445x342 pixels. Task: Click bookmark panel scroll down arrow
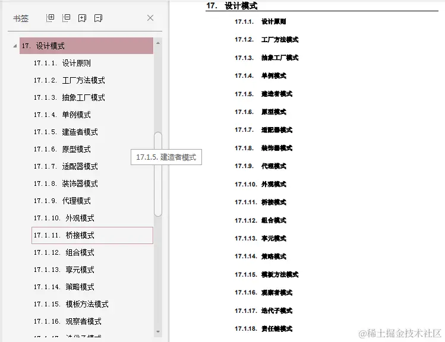click(x=158, y=331)
